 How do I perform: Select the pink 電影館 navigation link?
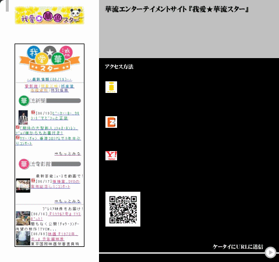coord(31,86)
